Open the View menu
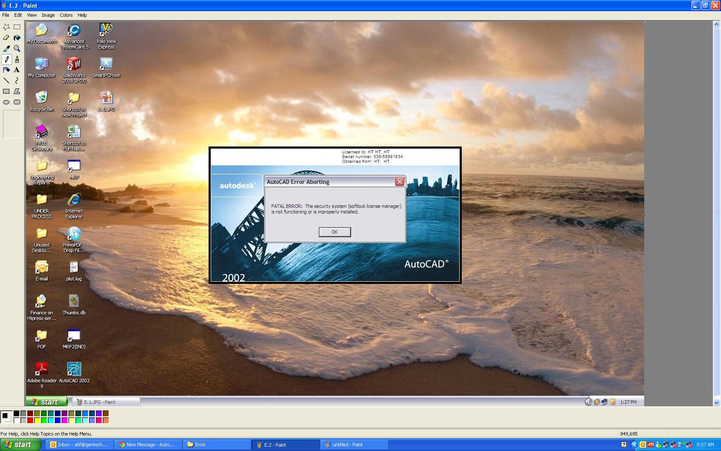Screen dimensions: 721x451 click(32, 15)
